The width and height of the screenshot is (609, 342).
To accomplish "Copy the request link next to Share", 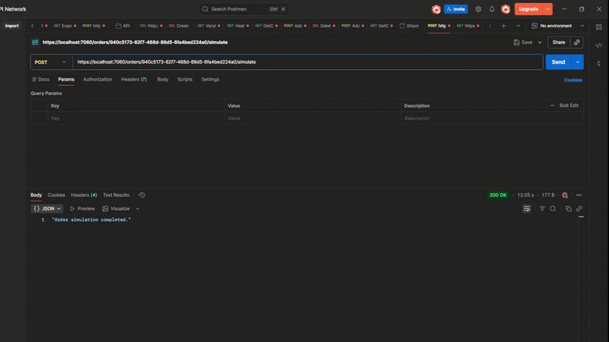I will (577, 43).
